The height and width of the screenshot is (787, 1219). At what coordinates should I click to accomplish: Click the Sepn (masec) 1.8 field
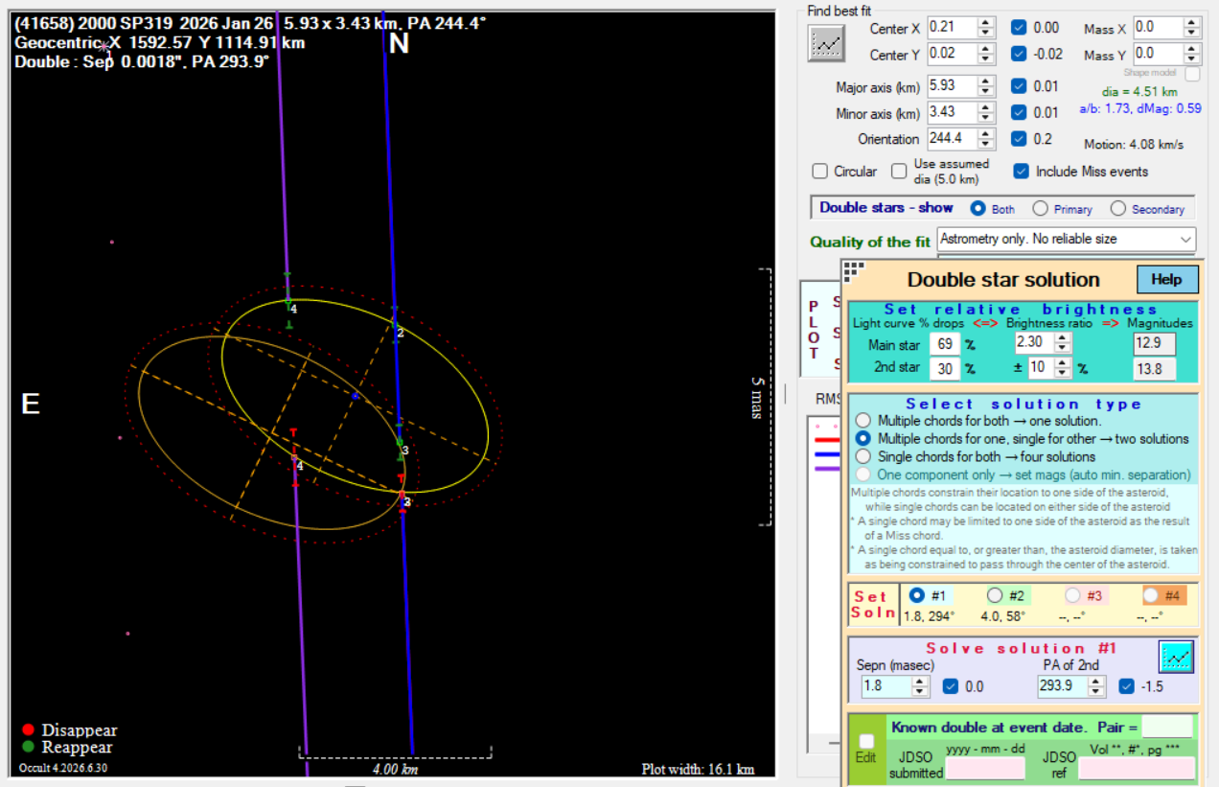[x=886, y=686]
